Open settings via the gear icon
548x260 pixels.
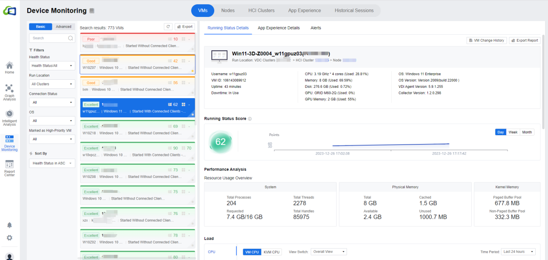point(9,238)
